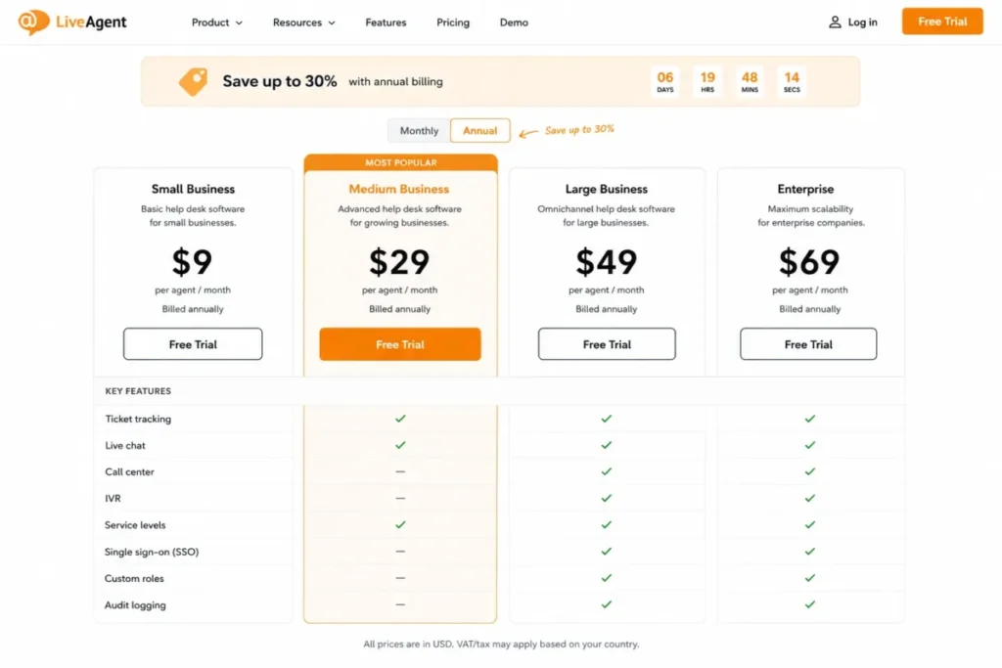Click the SSO checkmark under Enterprise
1002x668 pixels.
pyautogui.click(x=809, y=552)
